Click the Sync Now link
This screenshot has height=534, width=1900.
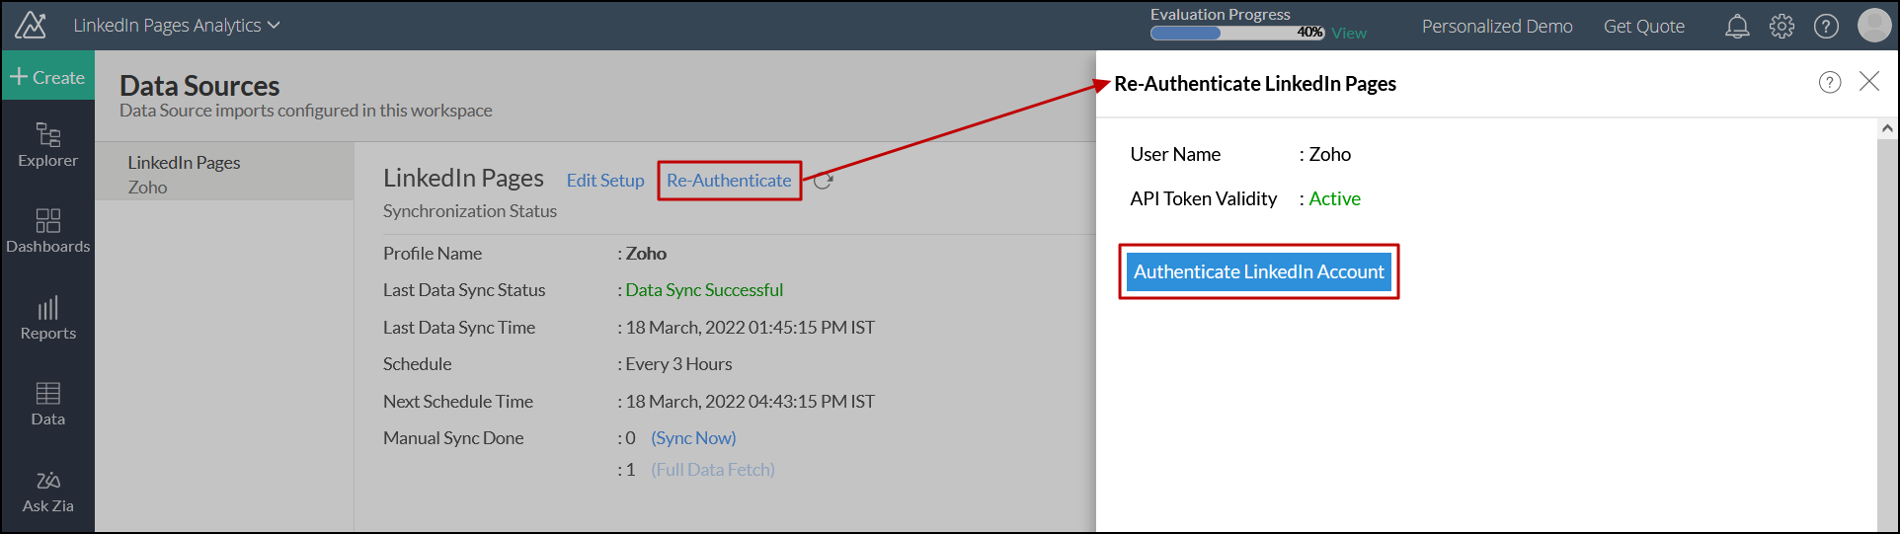click(x=693, y=438)
